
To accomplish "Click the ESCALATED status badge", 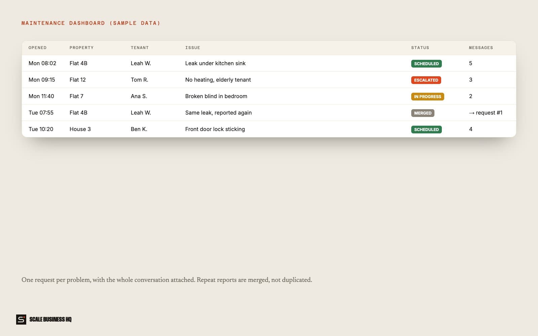I will 426,80.
